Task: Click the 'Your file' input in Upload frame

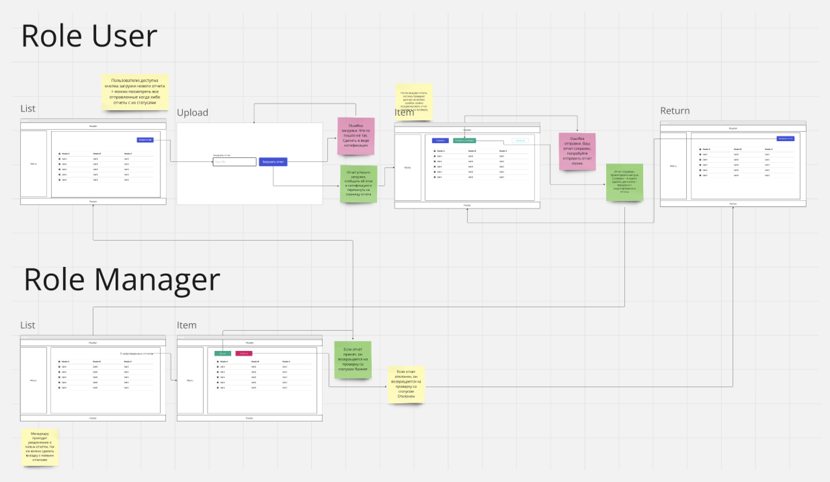Action: coord(235,162)
